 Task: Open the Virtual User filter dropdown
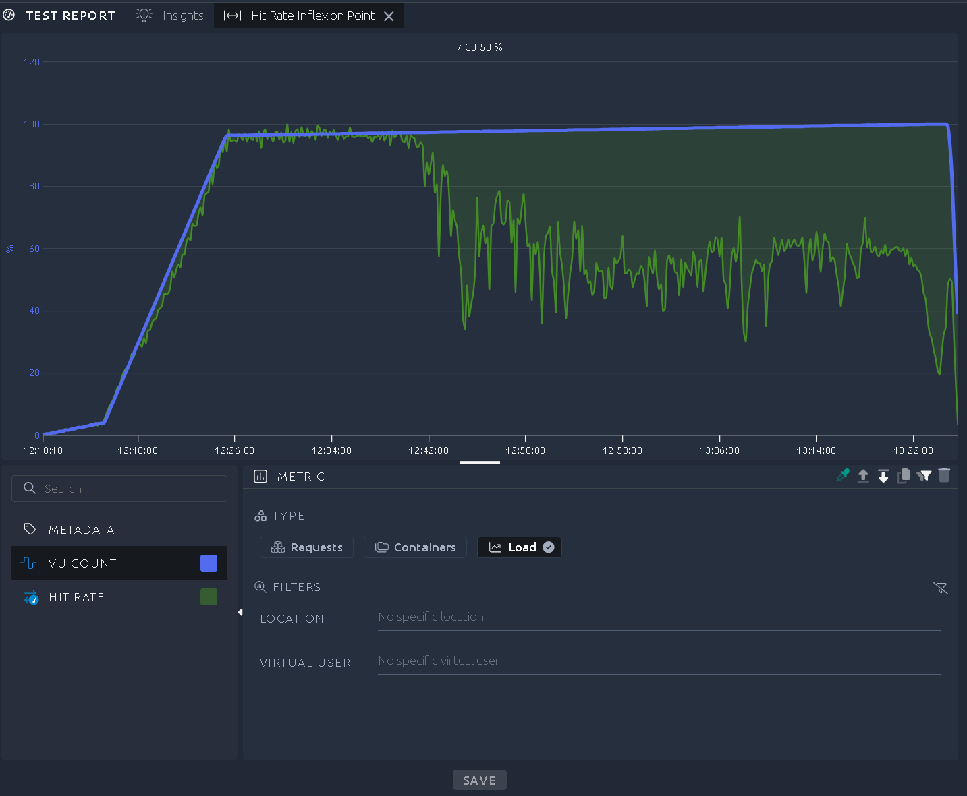click(x=659, y=661)
